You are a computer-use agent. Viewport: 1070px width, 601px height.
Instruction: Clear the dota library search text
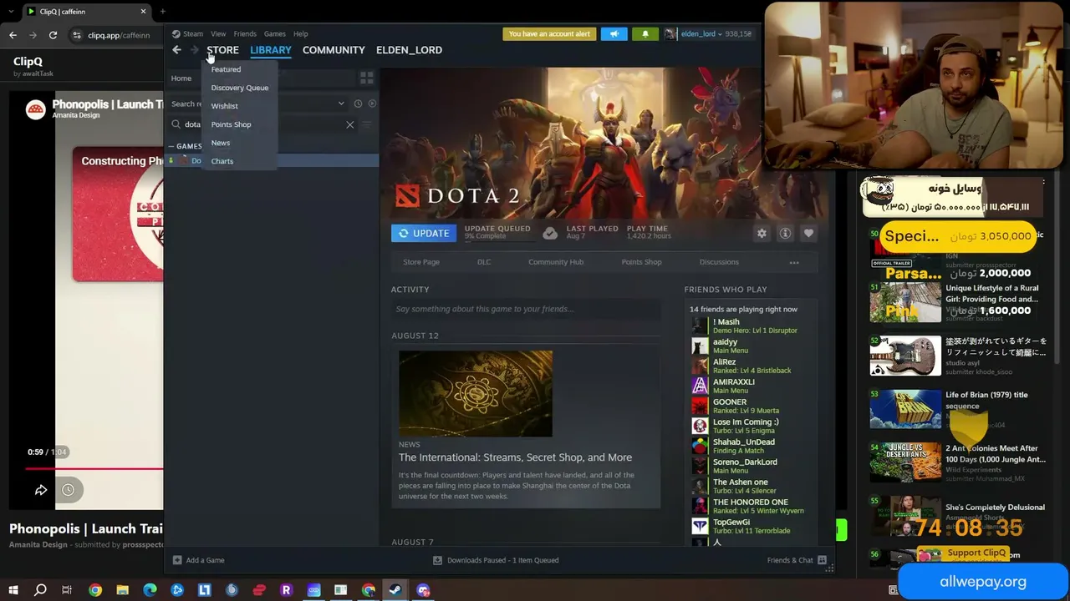tap(349, 124)
